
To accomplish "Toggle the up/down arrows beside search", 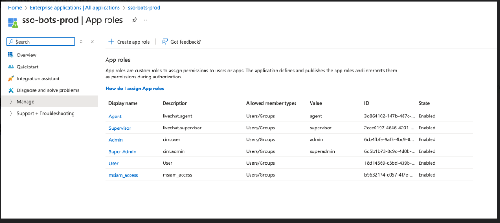I will coord(81,42).
